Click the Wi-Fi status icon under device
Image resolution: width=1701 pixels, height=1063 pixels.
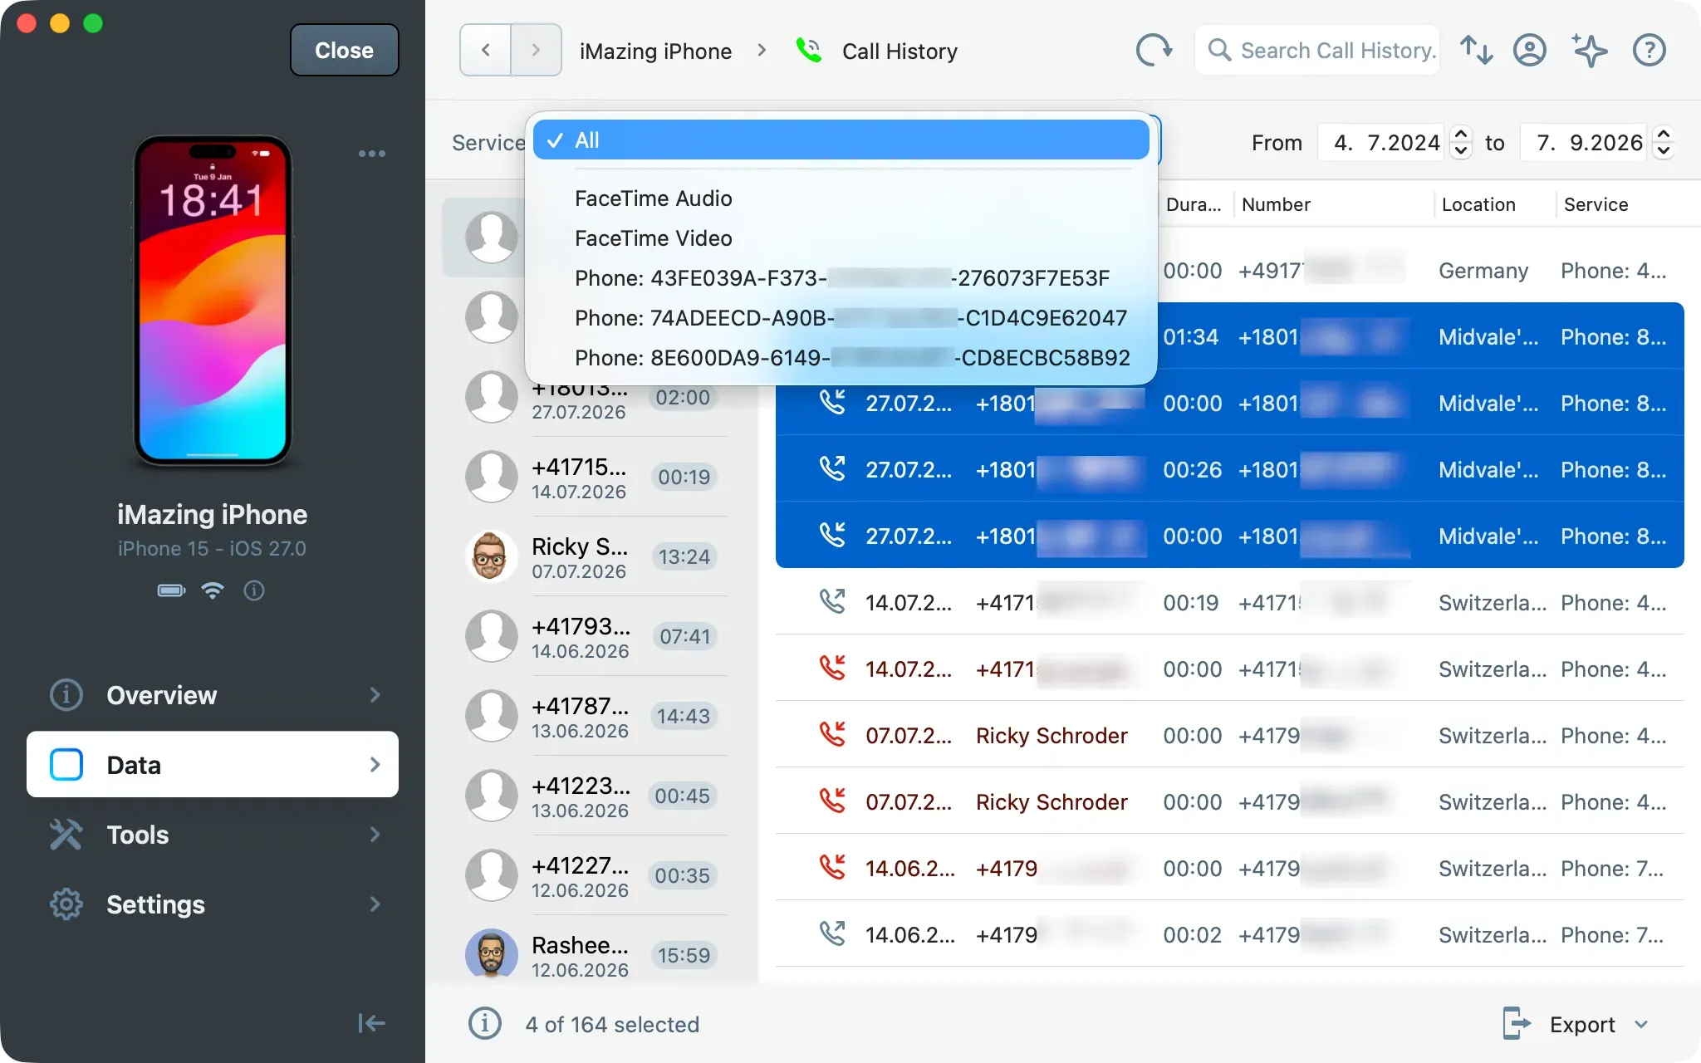[213, 590]
